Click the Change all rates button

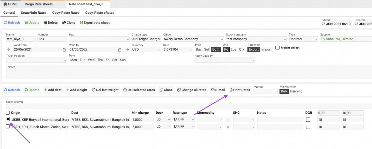191,90
